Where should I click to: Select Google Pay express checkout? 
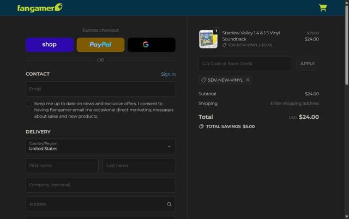point(152,45)
